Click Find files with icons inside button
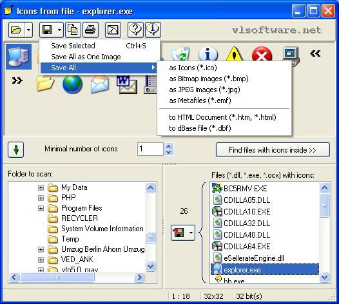This screenshot has height=304, width=339. click(273, 149)
